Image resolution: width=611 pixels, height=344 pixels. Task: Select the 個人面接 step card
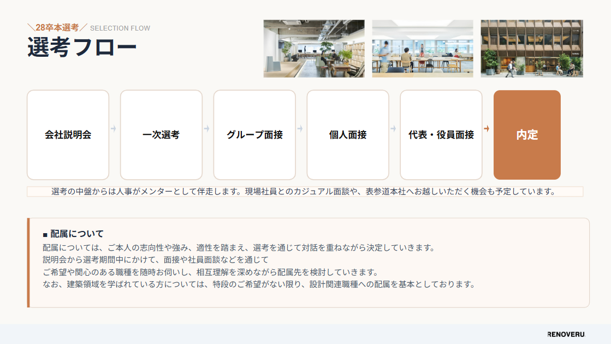point(348,135)
